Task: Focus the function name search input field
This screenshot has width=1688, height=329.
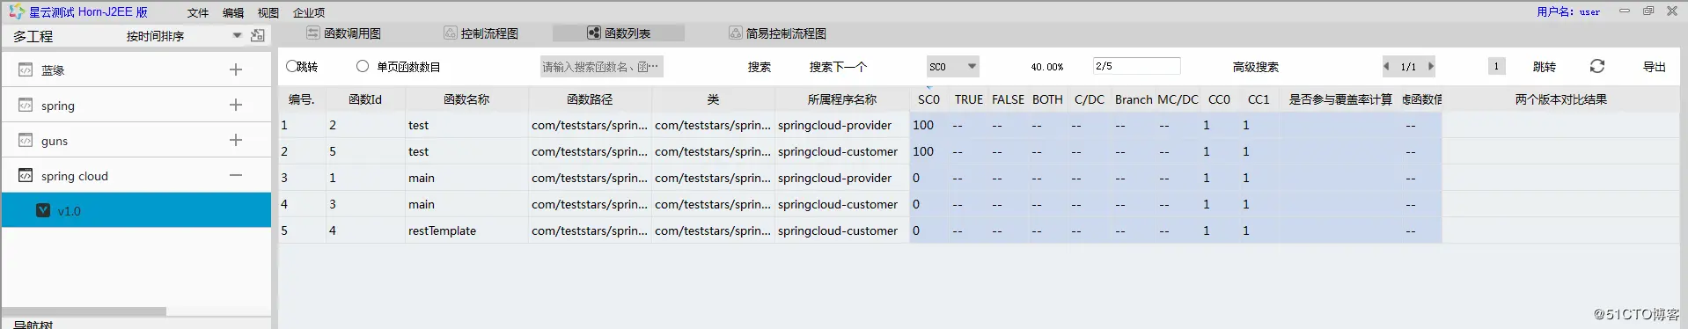Action: coord(602,67)
